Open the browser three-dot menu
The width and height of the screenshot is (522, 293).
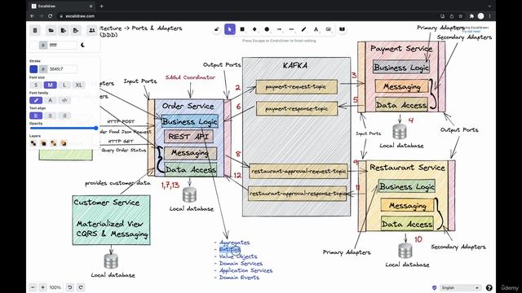(x=489, y=16)
